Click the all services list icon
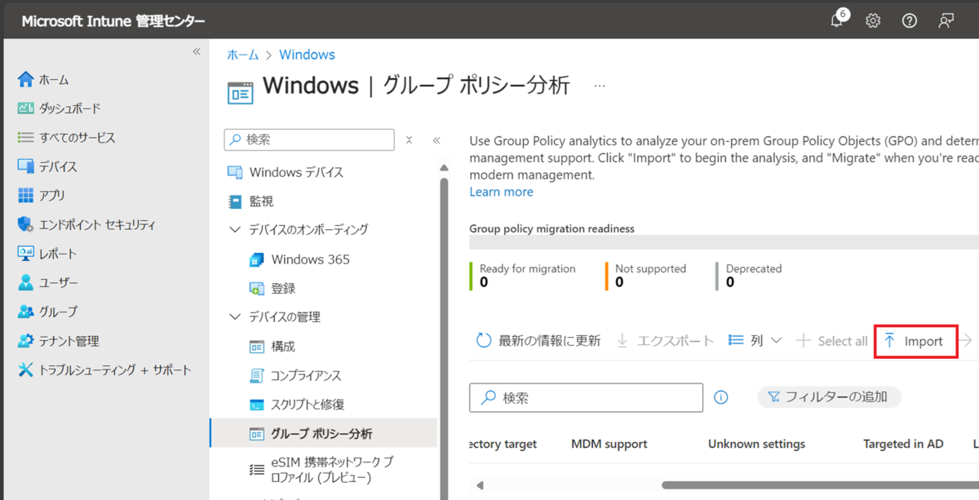 [26, 138]
